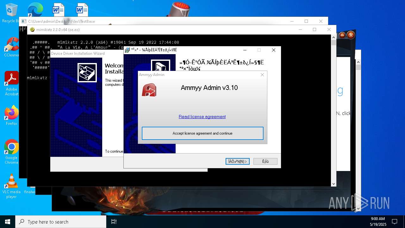
Task: Click the mimikatz scrollbar up arrow
Action: [333, 37]
